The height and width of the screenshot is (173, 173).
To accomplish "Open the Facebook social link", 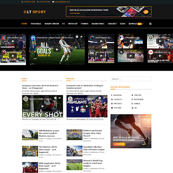I will (x=116, y=95).
